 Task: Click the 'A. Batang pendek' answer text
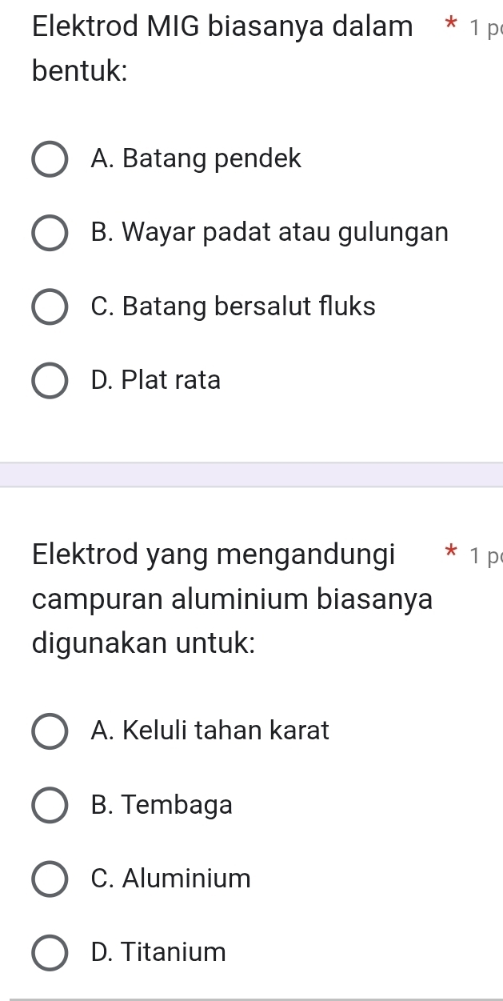197,159
